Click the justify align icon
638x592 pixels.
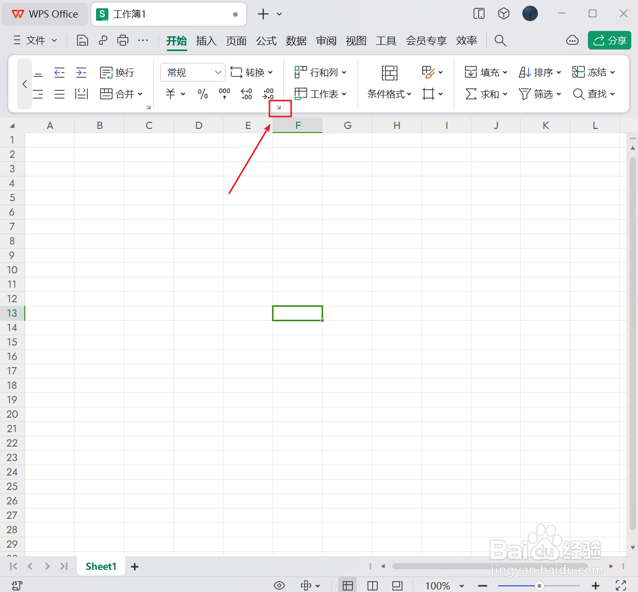(x=59, y=94)
